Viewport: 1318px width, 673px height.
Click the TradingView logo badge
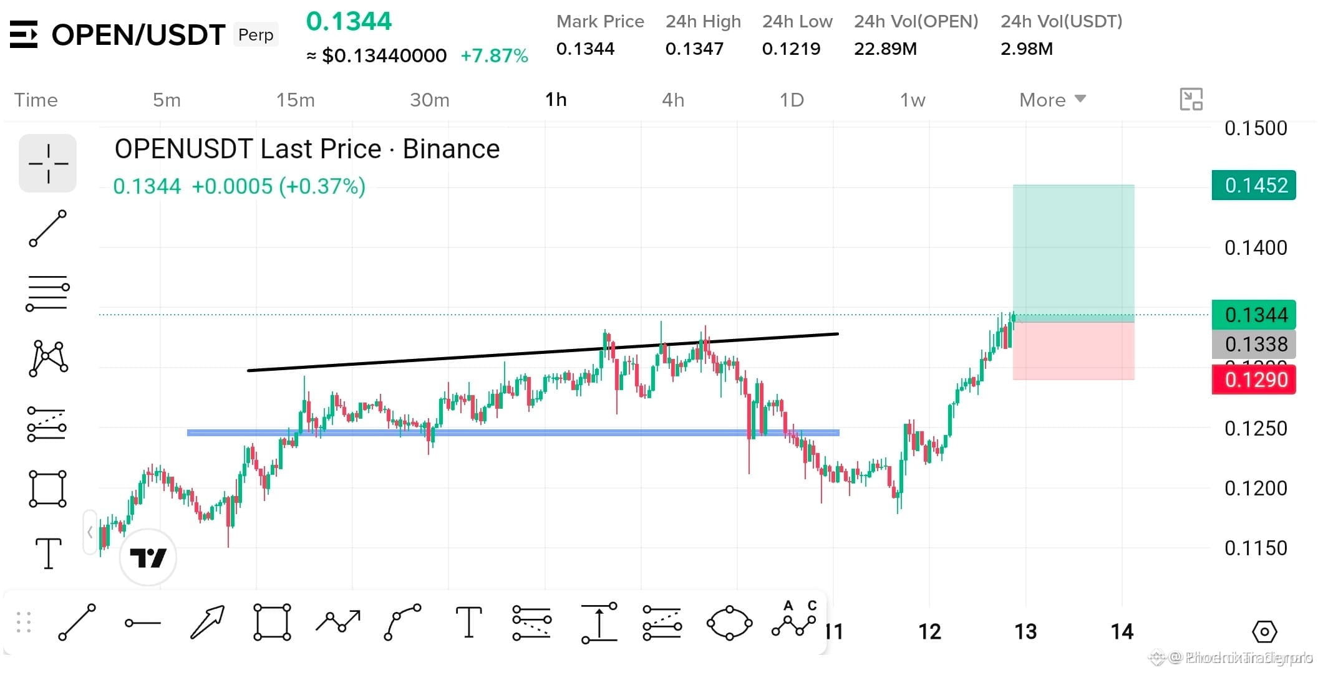tap(148, 557)
